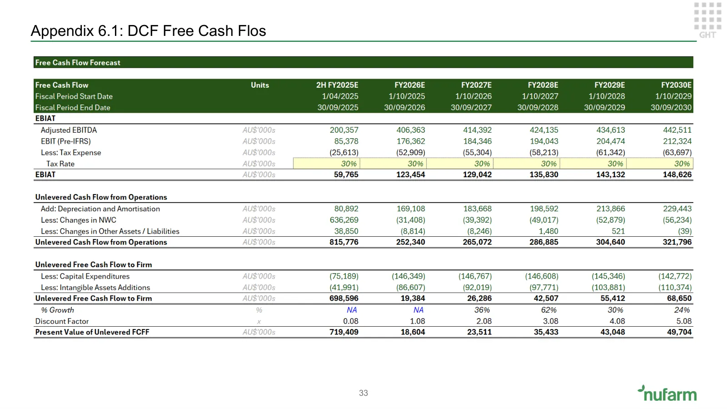
Task: Click operations cash flow total '321,796'
Action: click(x=677, y=242)
